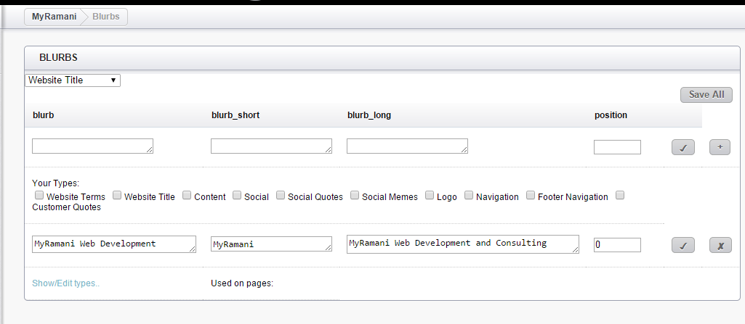Click the Web Development and Consulting blurb_long field

click(463, 244)
